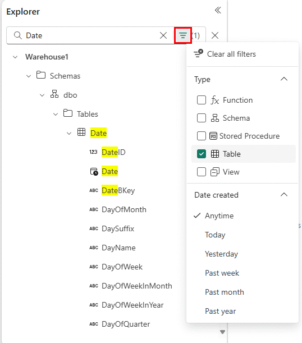
Task: Collapse the Date table chevron
Action: [x=69, y=133]
